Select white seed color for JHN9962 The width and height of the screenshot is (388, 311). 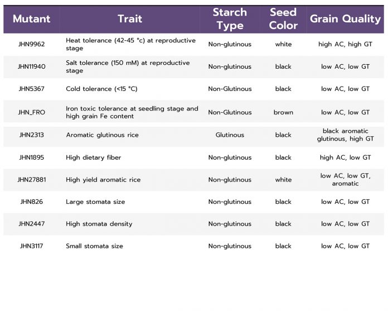pyautogui.click(x=283, y=44)
